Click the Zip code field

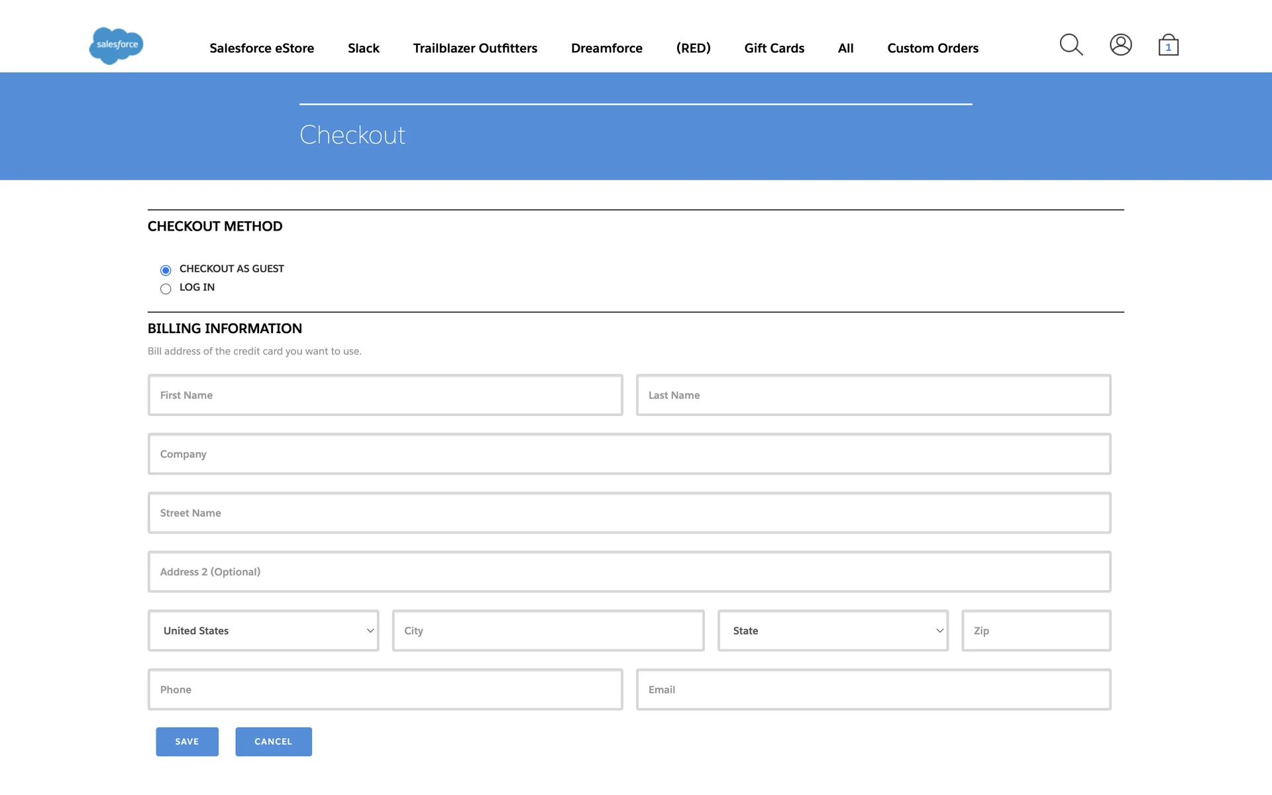point(1036,631)
